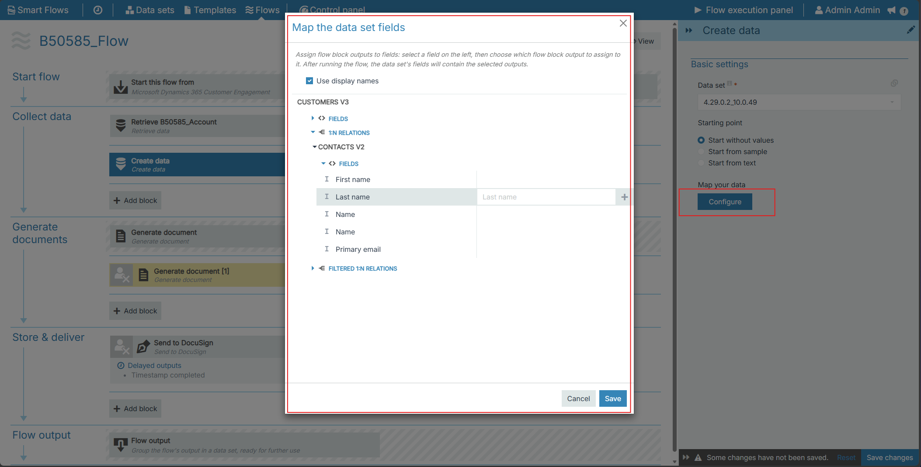Viewport: 921px width, 467px height.
Task: Collapse the CONTACTS V2 node
Action: click(314, 147)
